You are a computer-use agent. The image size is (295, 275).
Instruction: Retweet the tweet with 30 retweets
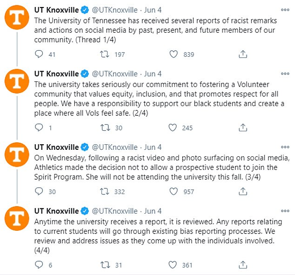[105, 127]
